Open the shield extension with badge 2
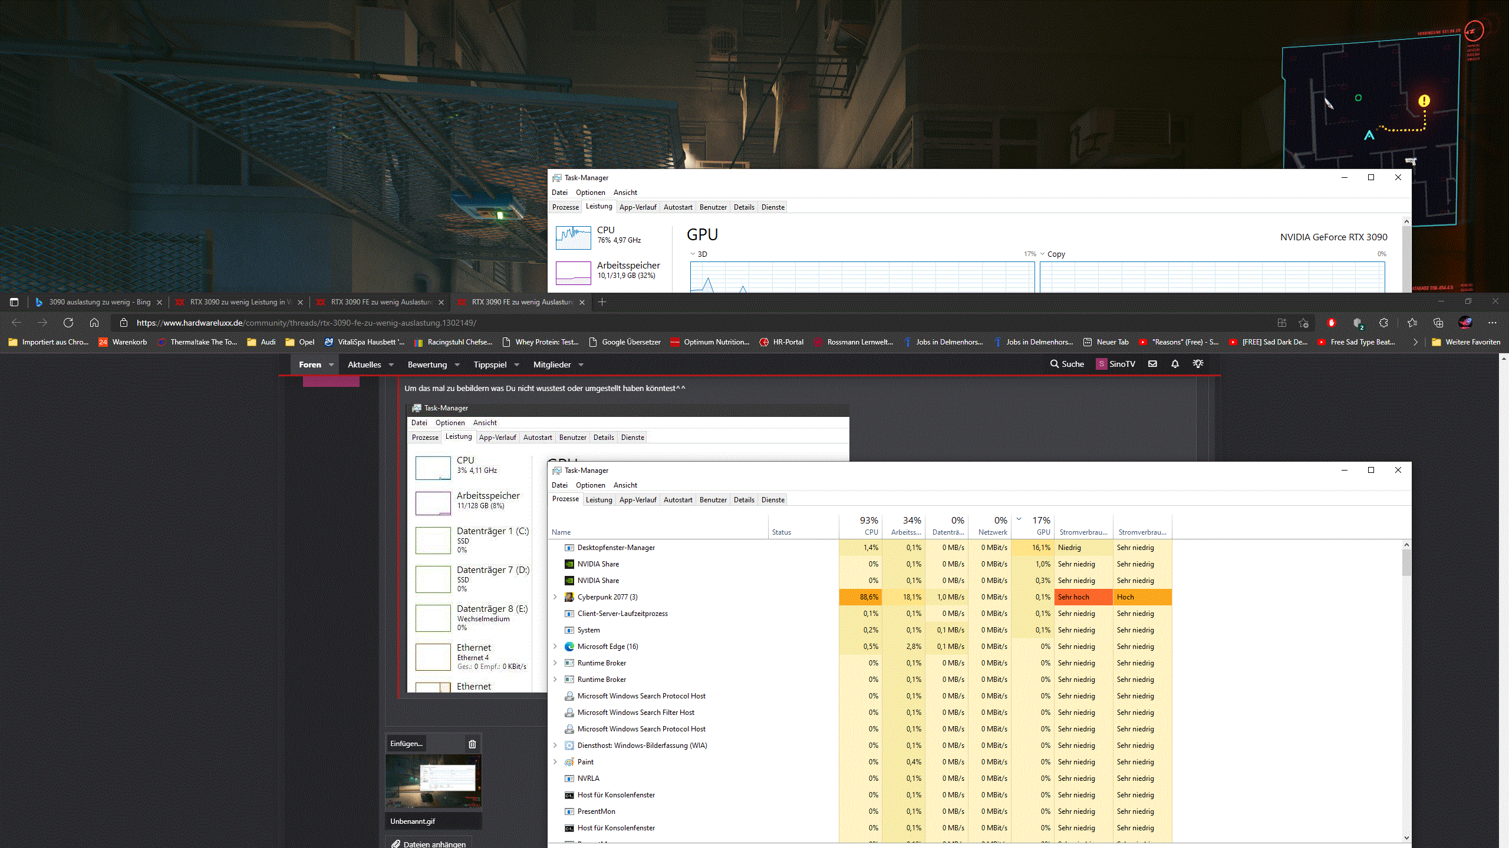 tap(1358, 323)
